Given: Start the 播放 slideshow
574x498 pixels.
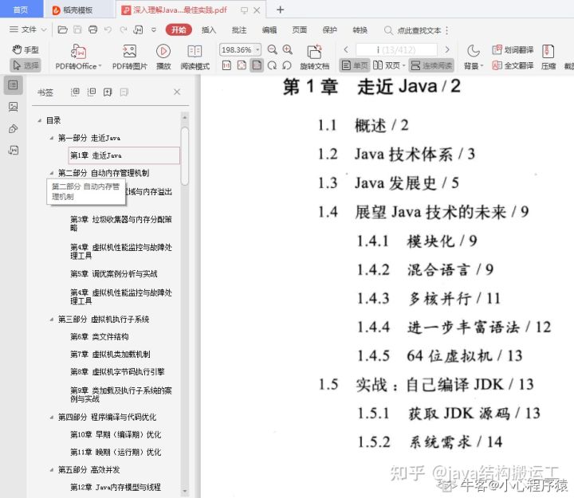Looking at the screenshot, I should click(x=163, y=57).
